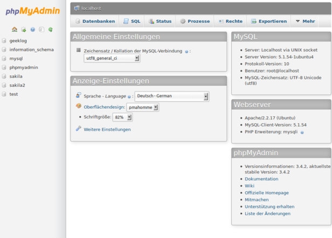This screenshot has height=238, width=332.
Task: Click help icon next to PHP Erweiterung mysqli
Action: (x=302, y=132)
